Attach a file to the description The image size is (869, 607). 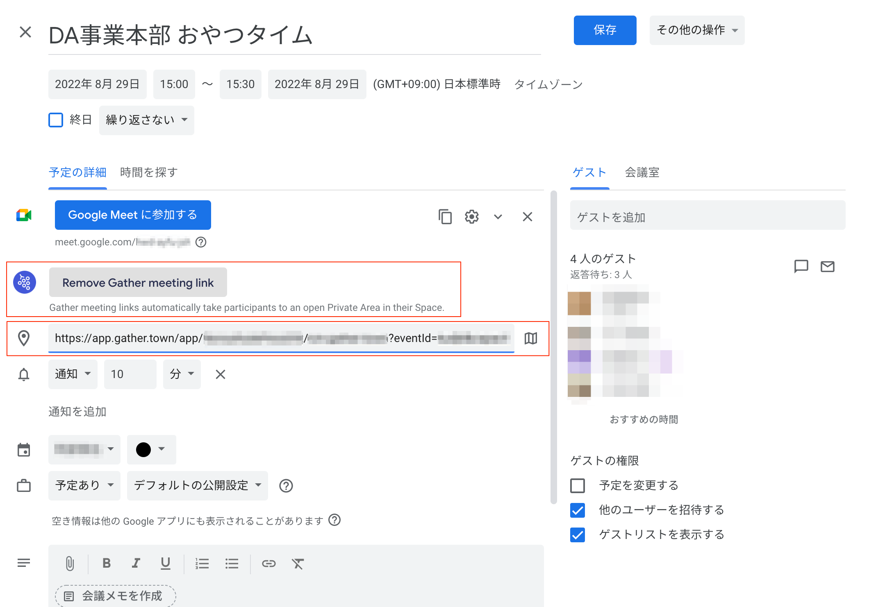70,563
